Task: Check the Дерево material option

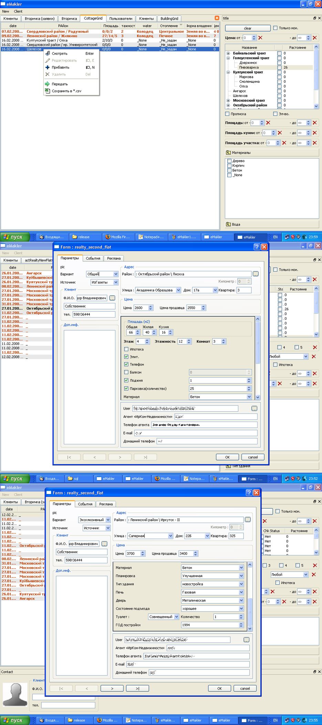Action: [x=229, y=161]
